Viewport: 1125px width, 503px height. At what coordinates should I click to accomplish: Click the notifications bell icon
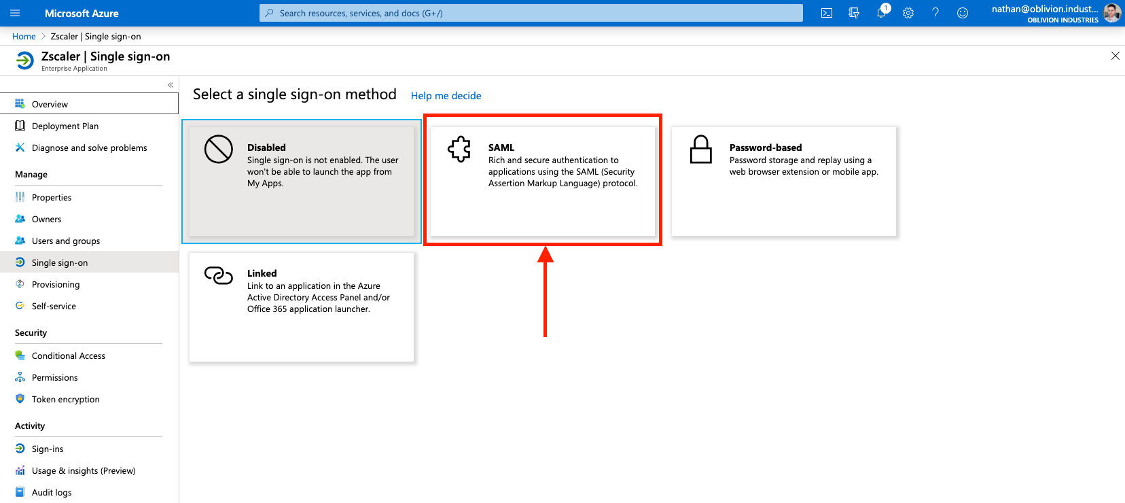(881, 13)
